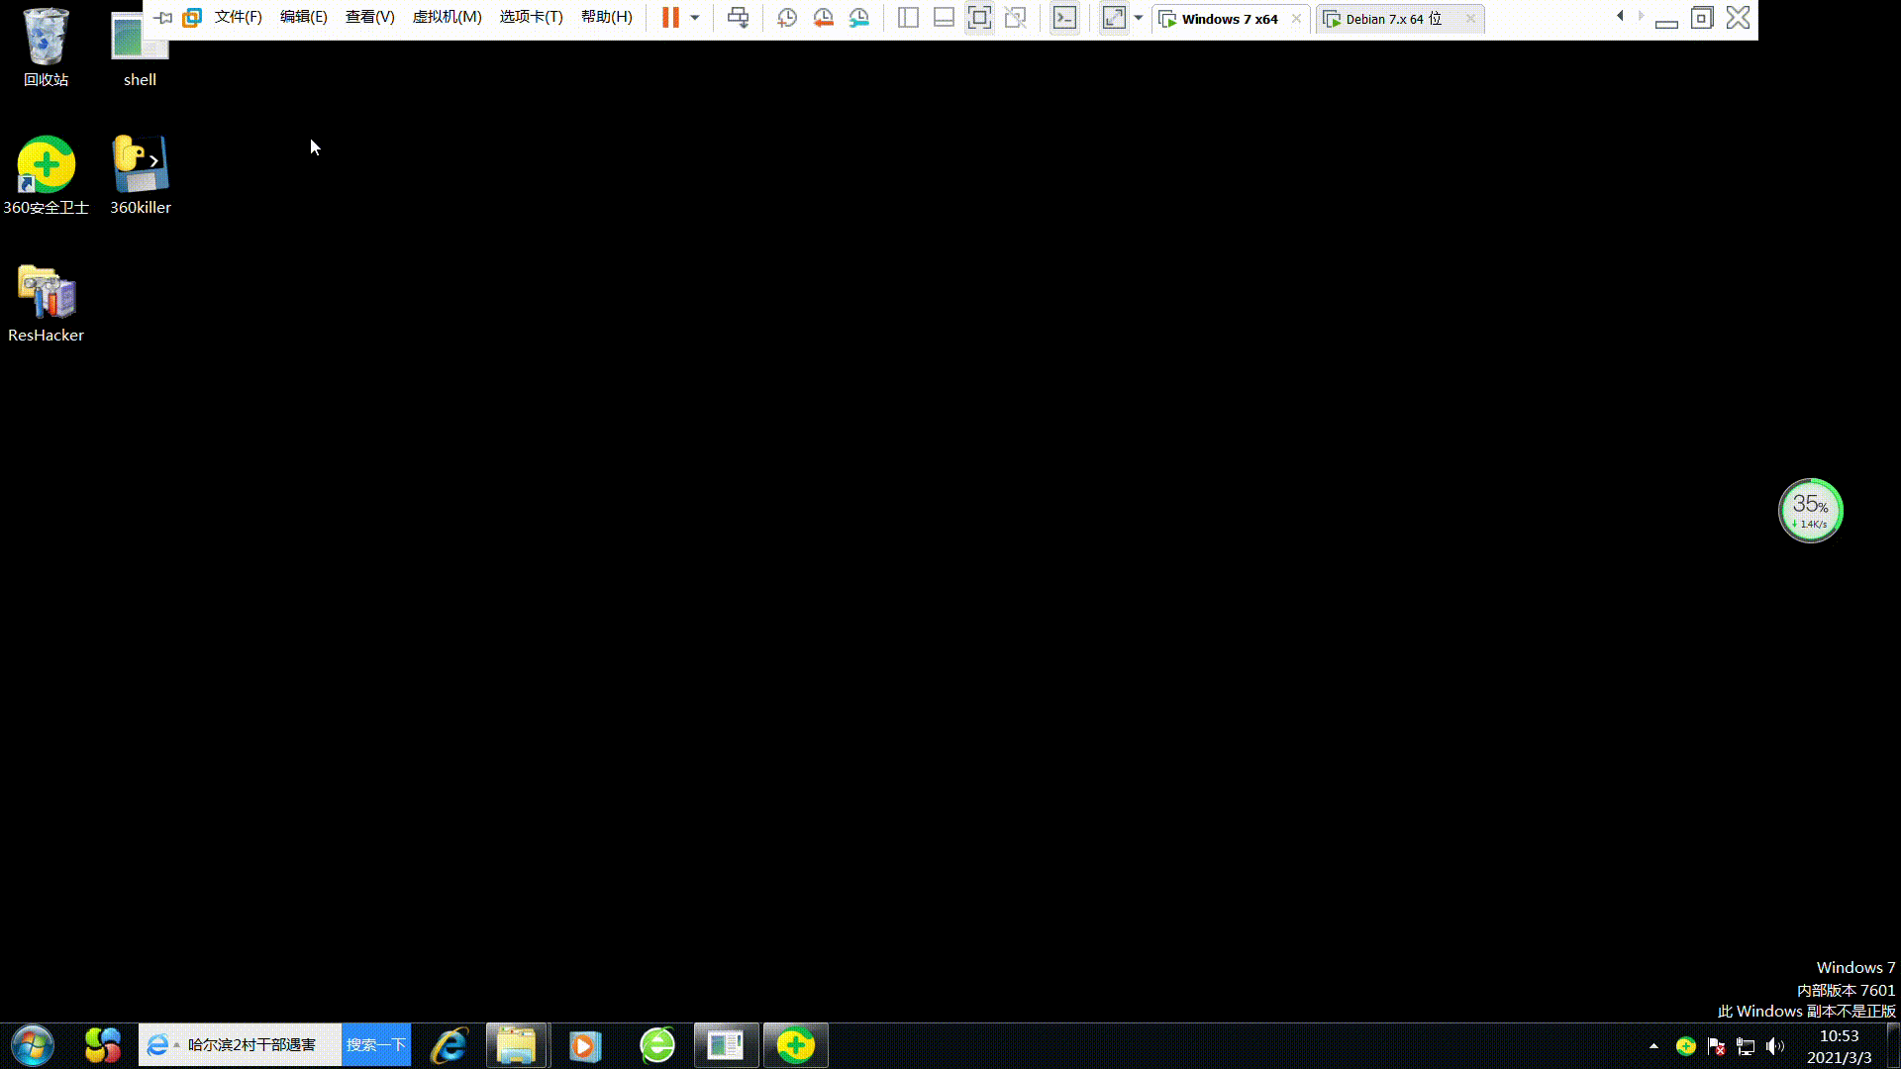The height and width of the screenshot is (1069, 1901).
Task: Open the 选项卡(T) menu
Action: [531, 17]
